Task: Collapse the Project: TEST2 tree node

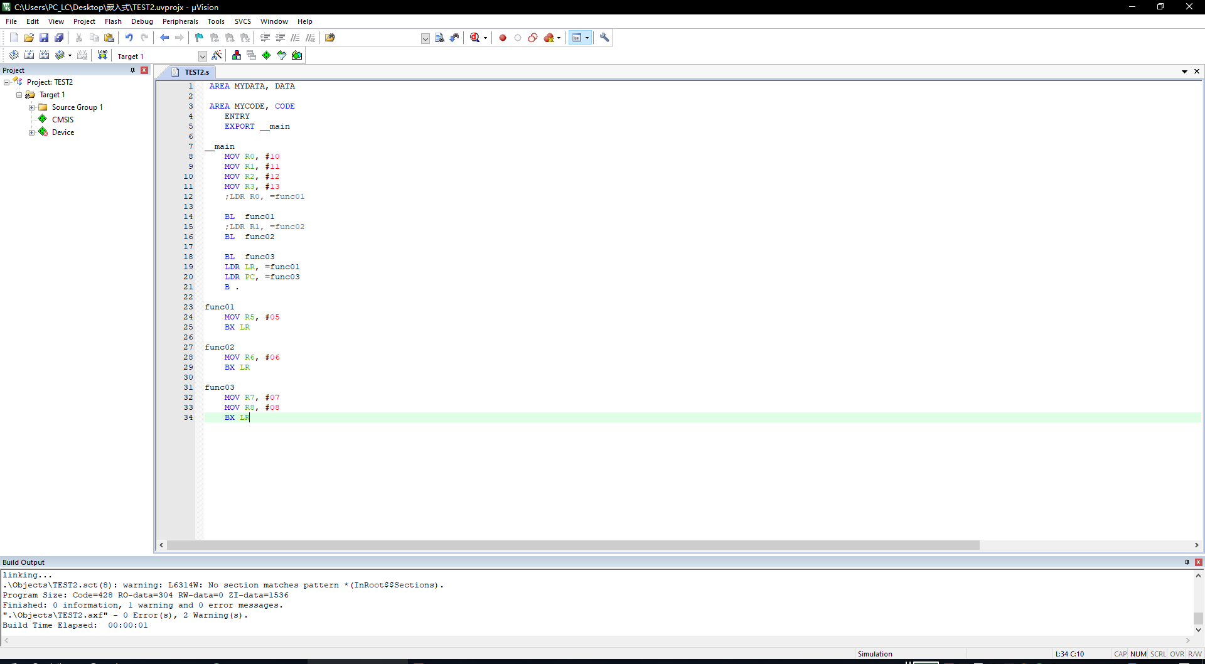Action: click(7, 82)
